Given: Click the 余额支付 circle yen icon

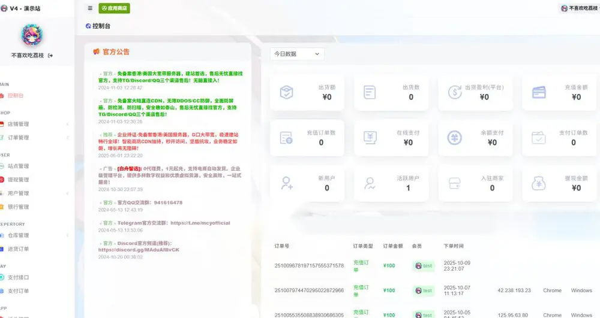Looking at the screenshot, I should (x=455, y=138).
